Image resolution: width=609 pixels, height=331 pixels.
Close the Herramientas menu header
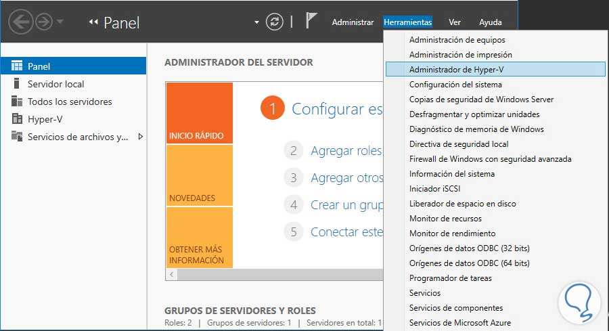pyautogui.click(x=408, y=22)
